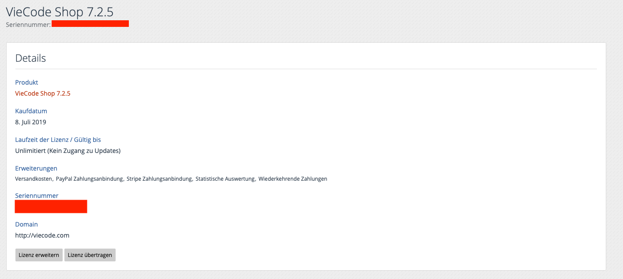Click the Wiederkehrende Zahlungen extension
The height and width of the screenshot is (279, 623).
(x=293, y=179)
